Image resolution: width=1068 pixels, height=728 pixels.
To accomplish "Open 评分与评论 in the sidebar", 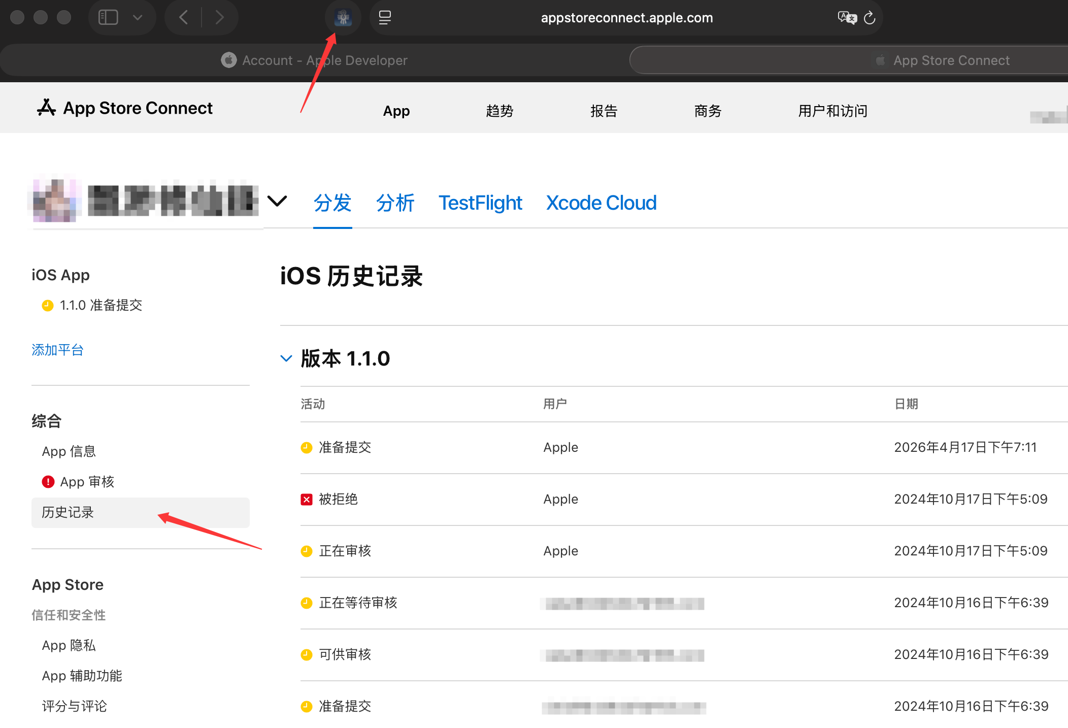I will point(75,706).
